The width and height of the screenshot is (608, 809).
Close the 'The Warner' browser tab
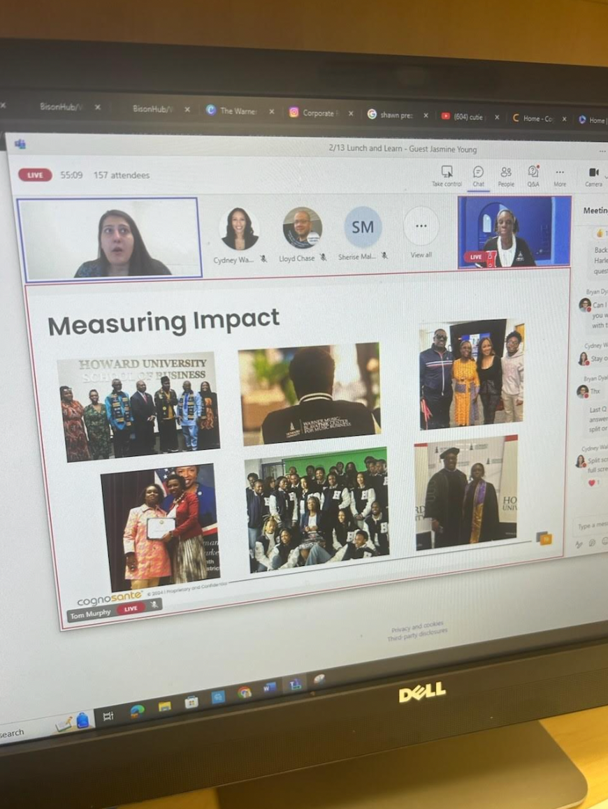(x=272, y=112)
